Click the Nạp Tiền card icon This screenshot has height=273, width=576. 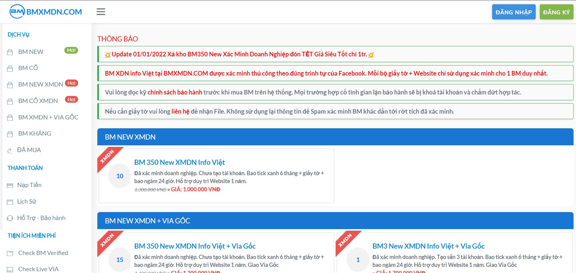pyautogui.click(x=10, y=185)
